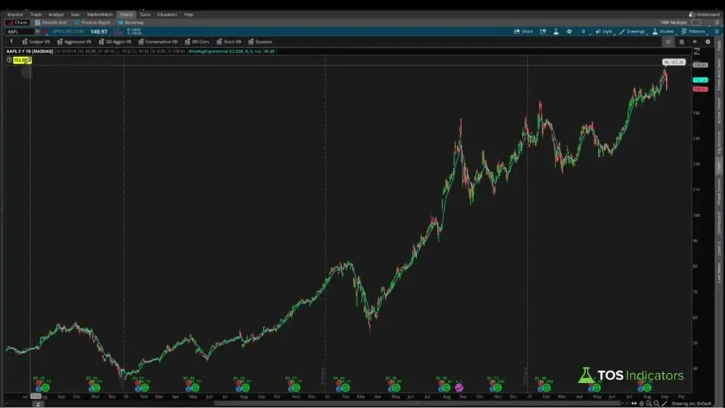Image resolution: width=725 pixels, height=408 pixels.
Task: Open the Scan tab
Action: (76, 14)
